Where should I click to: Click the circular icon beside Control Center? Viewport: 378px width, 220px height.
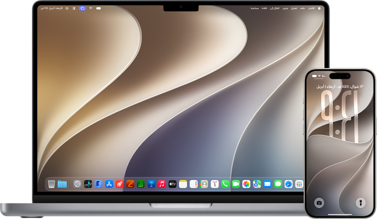(67, 8)
